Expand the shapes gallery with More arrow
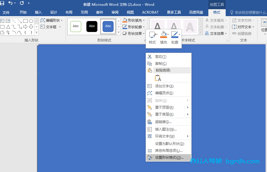 coord(37,33)
